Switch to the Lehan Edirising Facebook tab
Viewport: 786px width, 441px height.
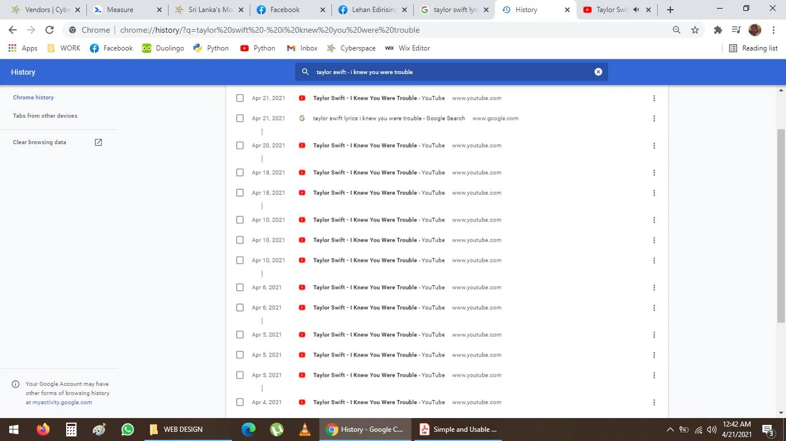coord(373,10)
